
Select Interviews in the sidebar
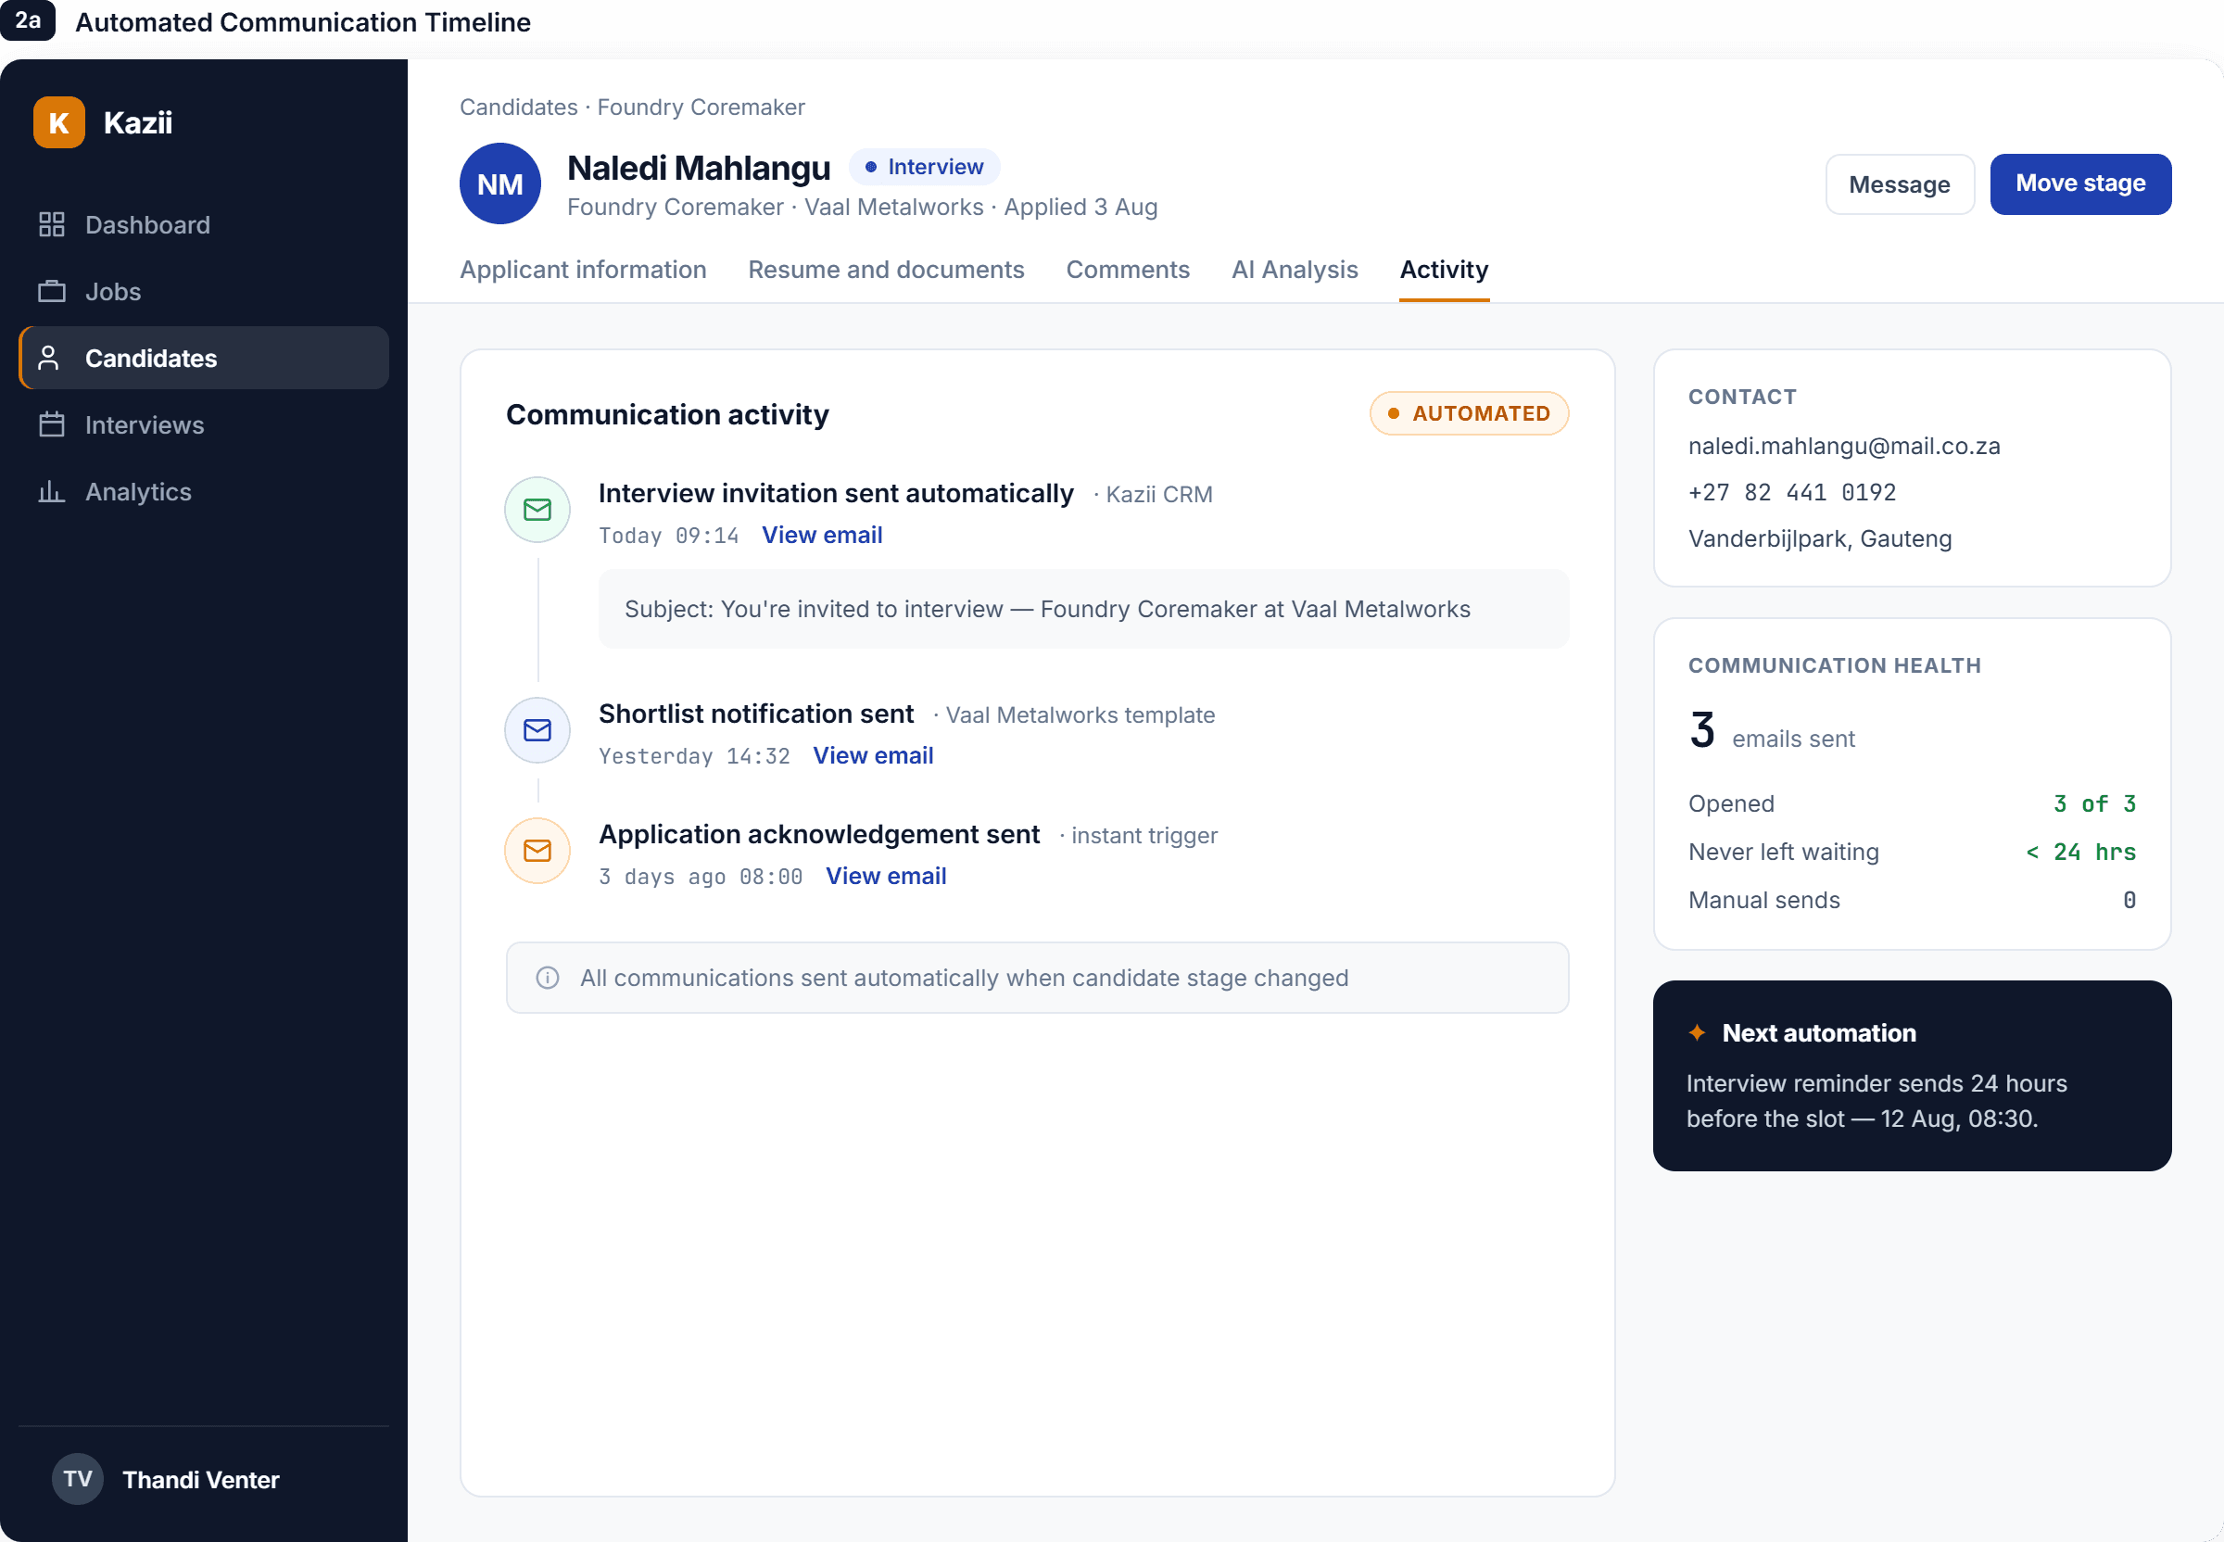click(x=204, y=424)
